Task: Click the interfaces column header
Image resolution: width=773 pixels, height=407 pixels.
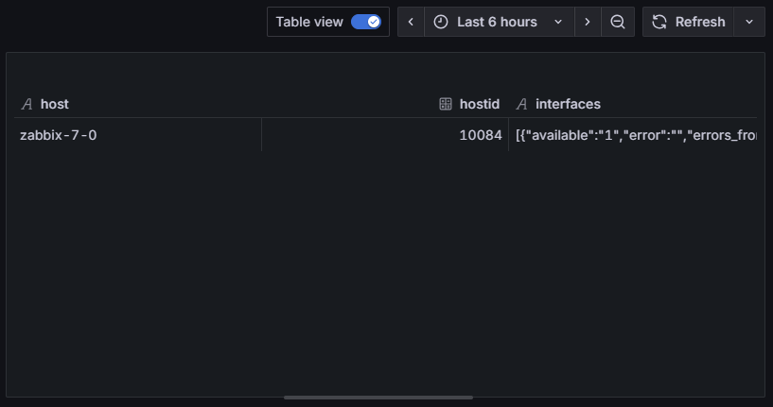Action: pyautogui.click(x=568, y=104)
